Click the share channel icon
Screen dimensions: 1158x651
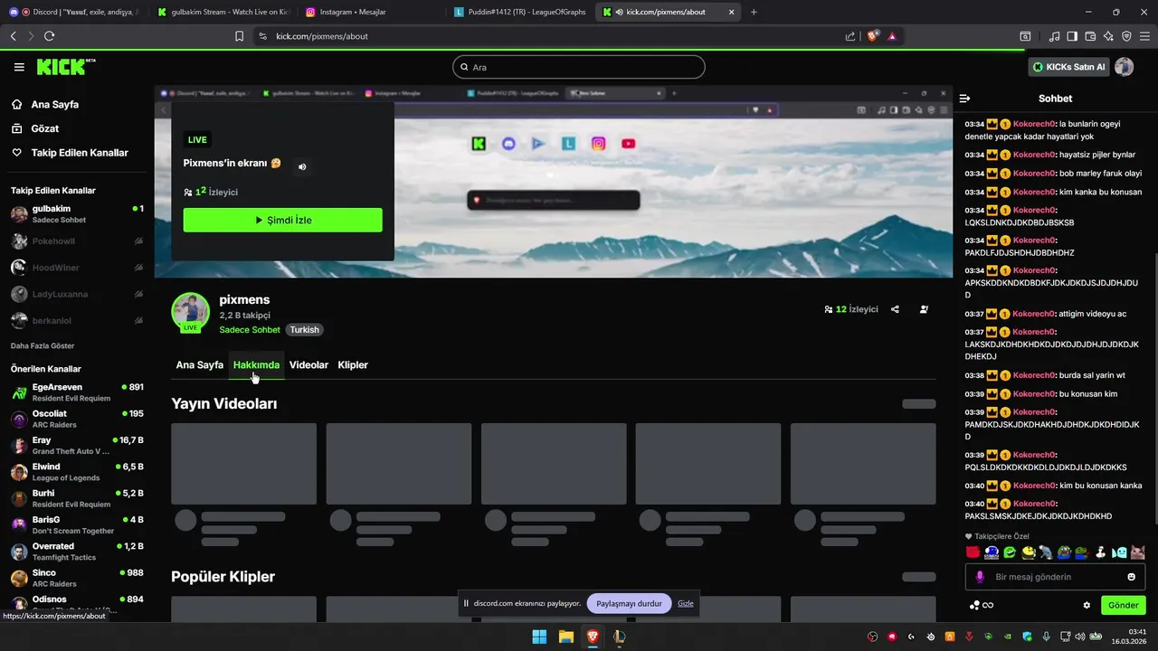click(x=895, y=309)
